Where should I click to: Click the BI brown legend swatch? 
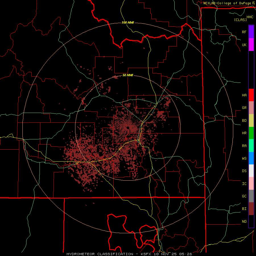click(x=251, y=209)
